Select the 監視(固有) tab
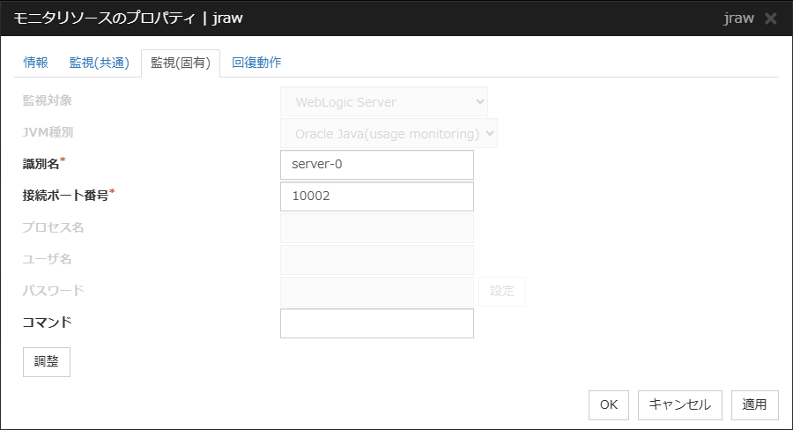This screenshot has height=430, width=793. pos(181,63)
